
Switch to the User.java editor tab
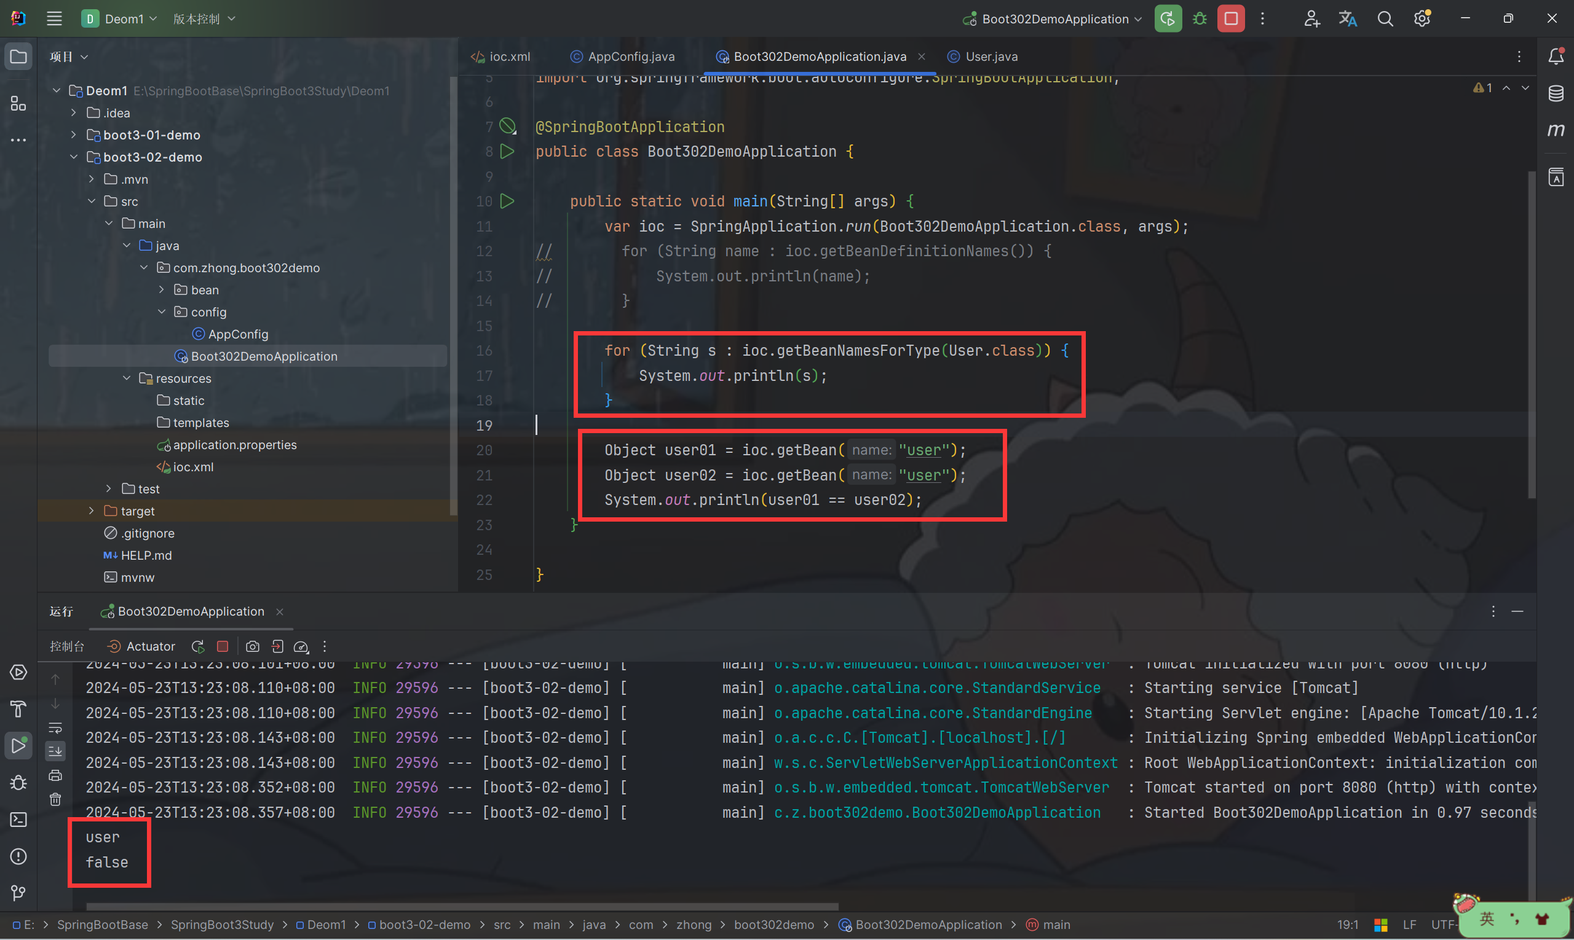pos(991,57)
